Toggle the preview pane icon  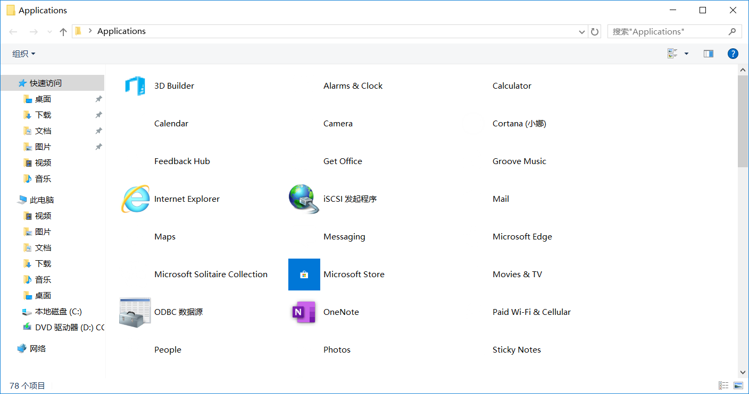click(x=708, y=54)
